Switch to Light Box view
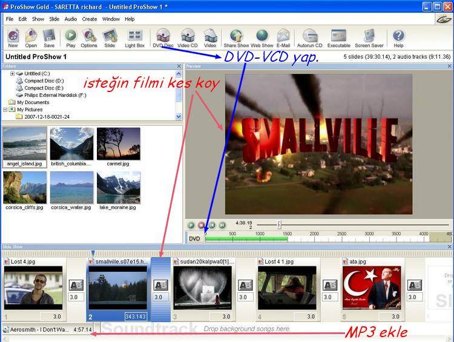This screenshot has height=342, width=454. (x=134, y=38)
